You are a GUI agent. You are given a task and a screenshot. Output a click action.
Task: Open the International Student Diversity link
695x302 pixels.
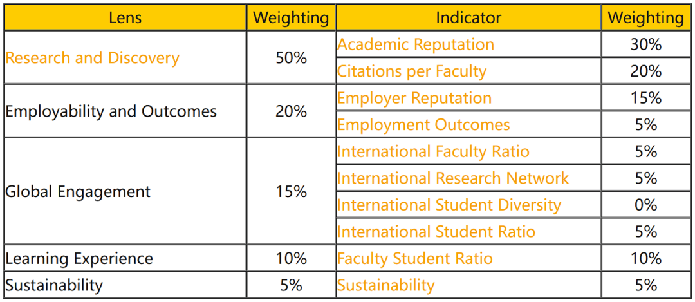[x=449, y=205]
